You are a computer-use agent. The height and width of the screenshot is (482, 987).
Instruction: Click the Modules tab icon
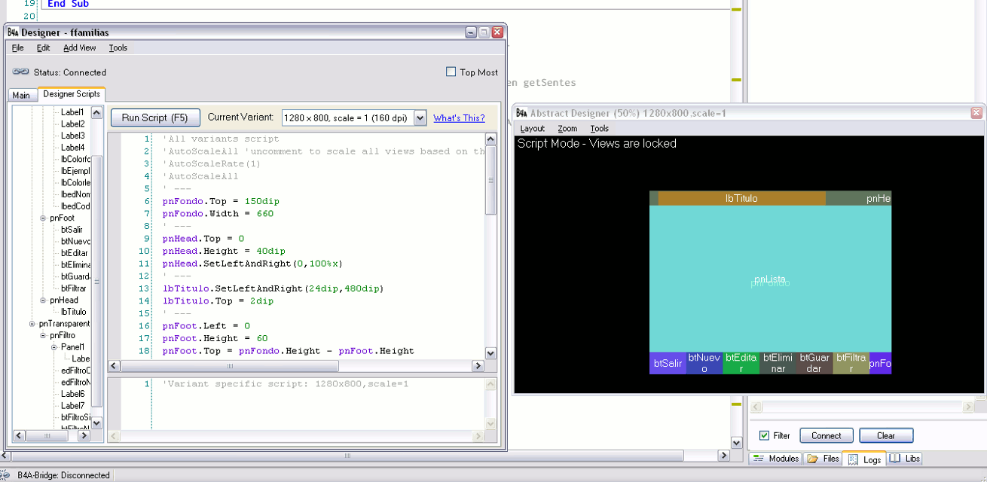(759, 459)
